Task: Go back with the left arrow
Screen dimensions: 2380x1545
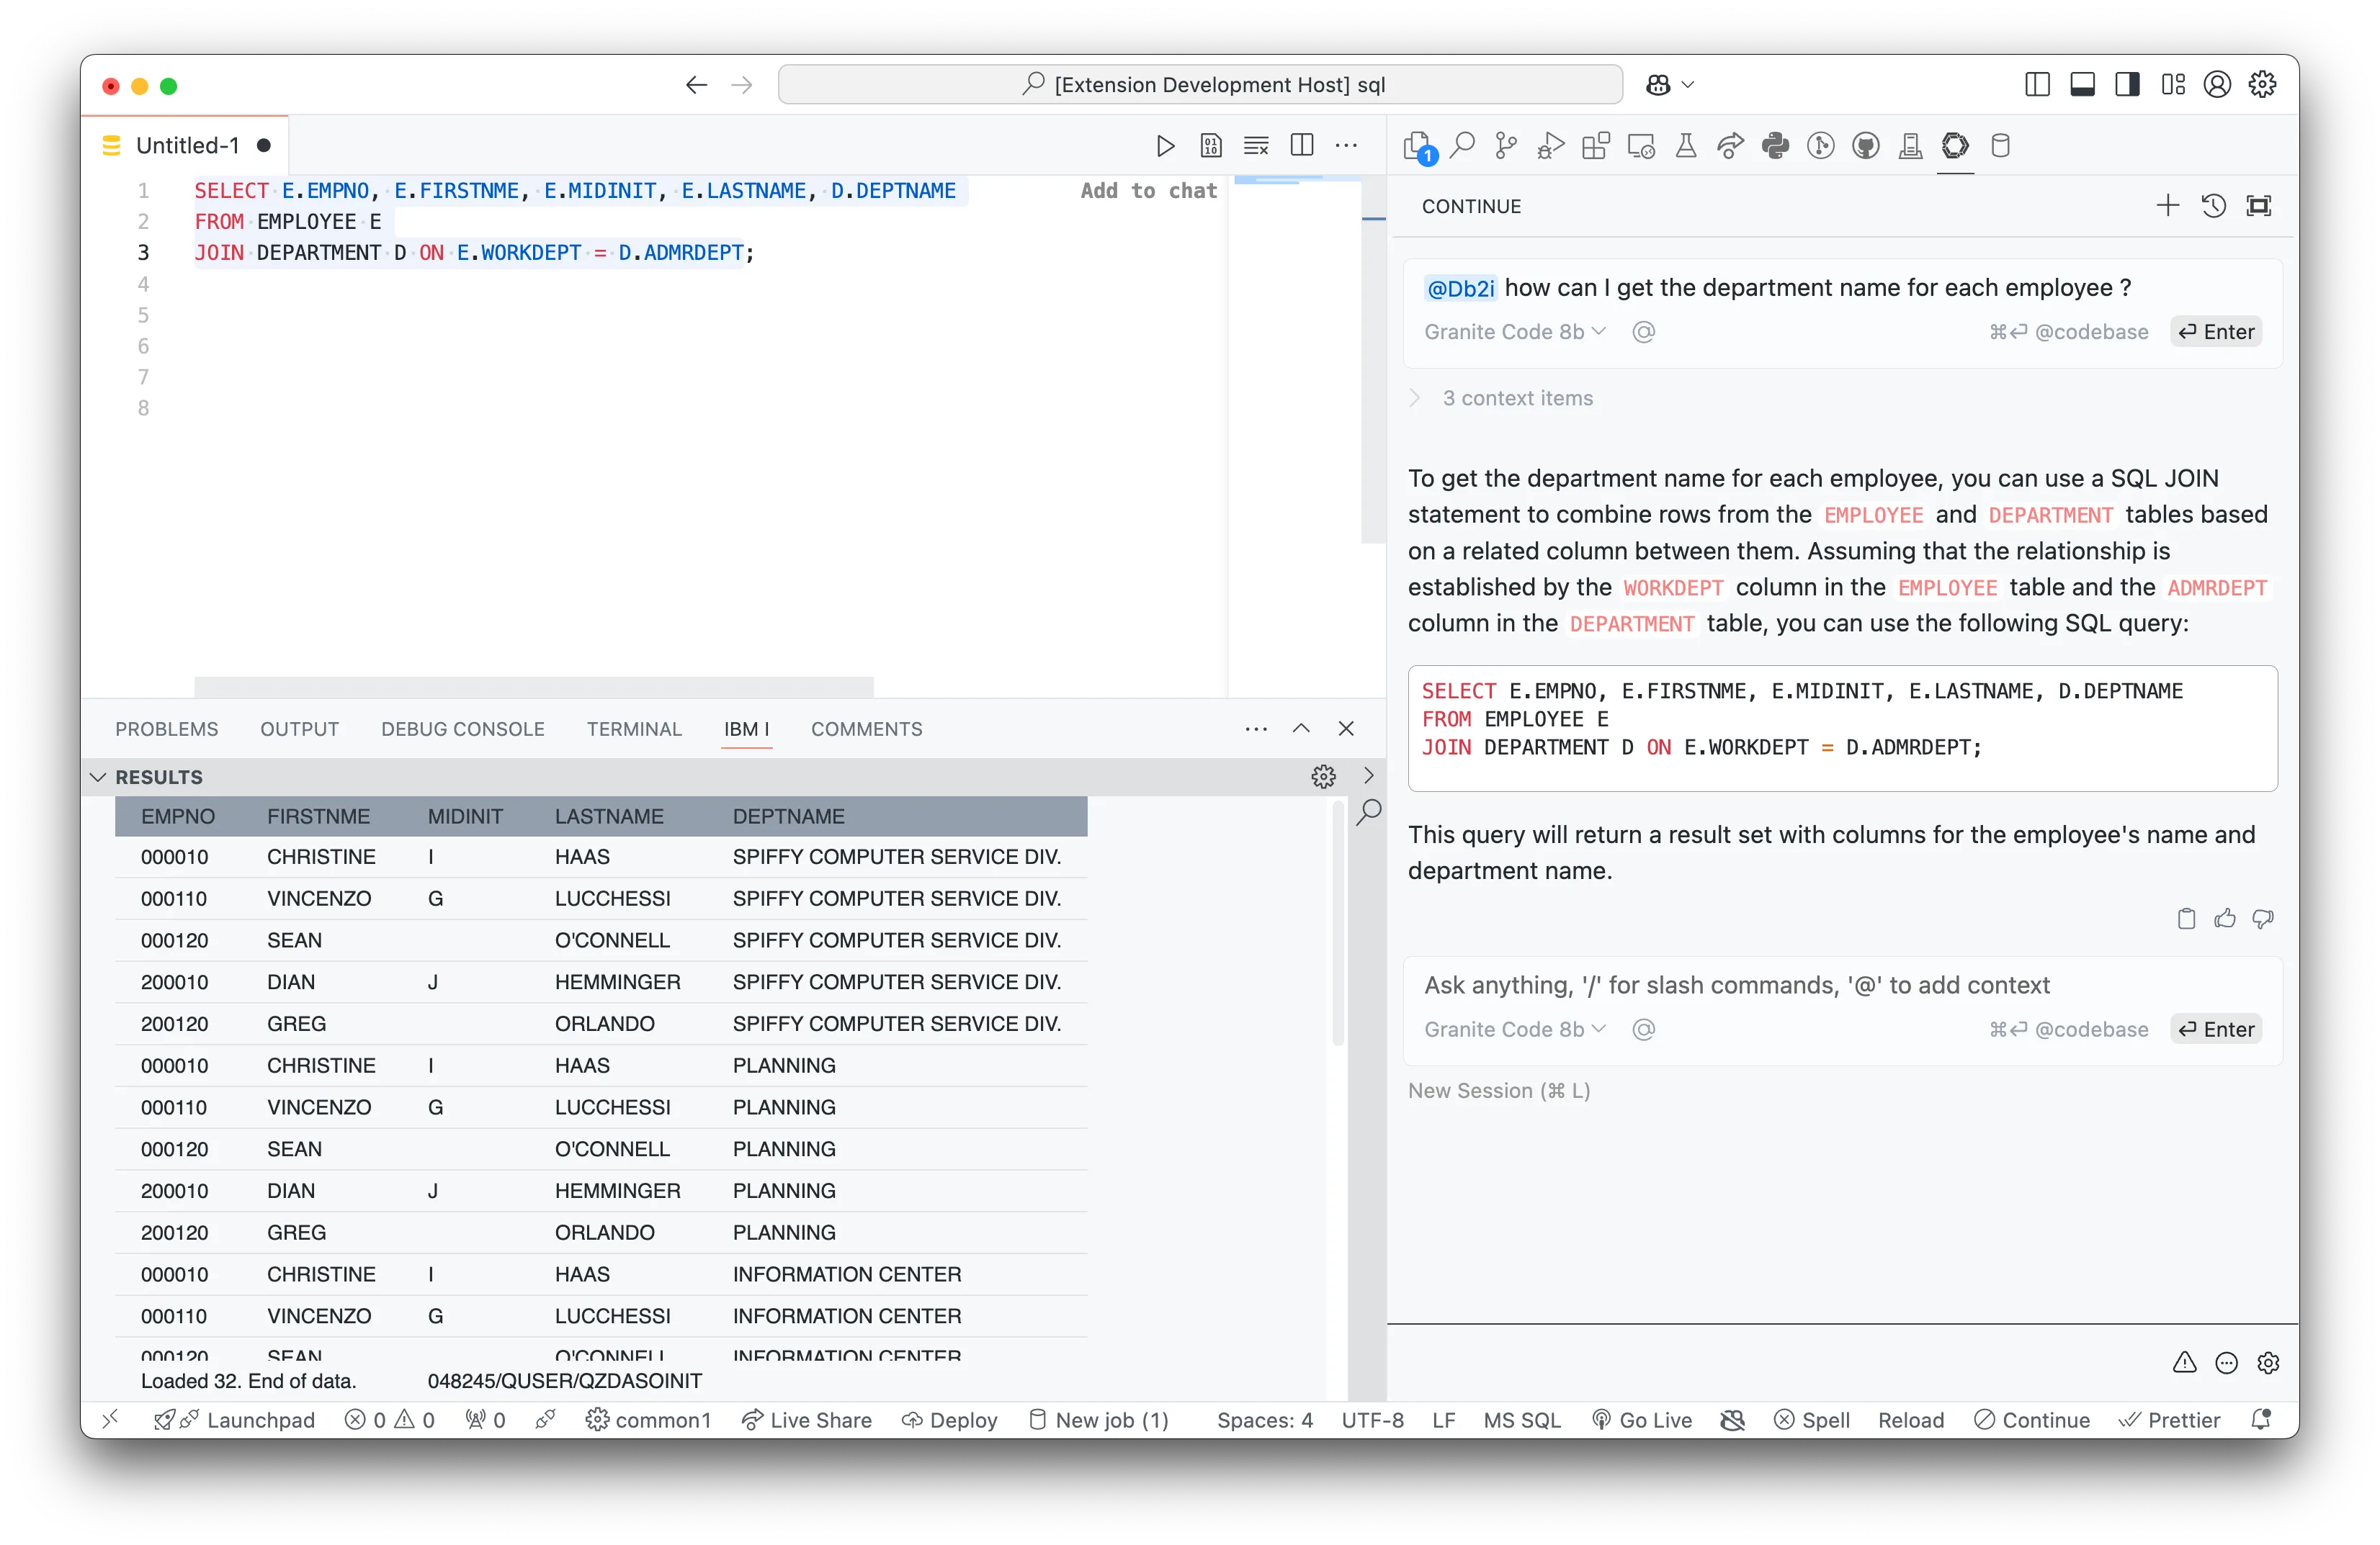Action: (x=697, y=85)
